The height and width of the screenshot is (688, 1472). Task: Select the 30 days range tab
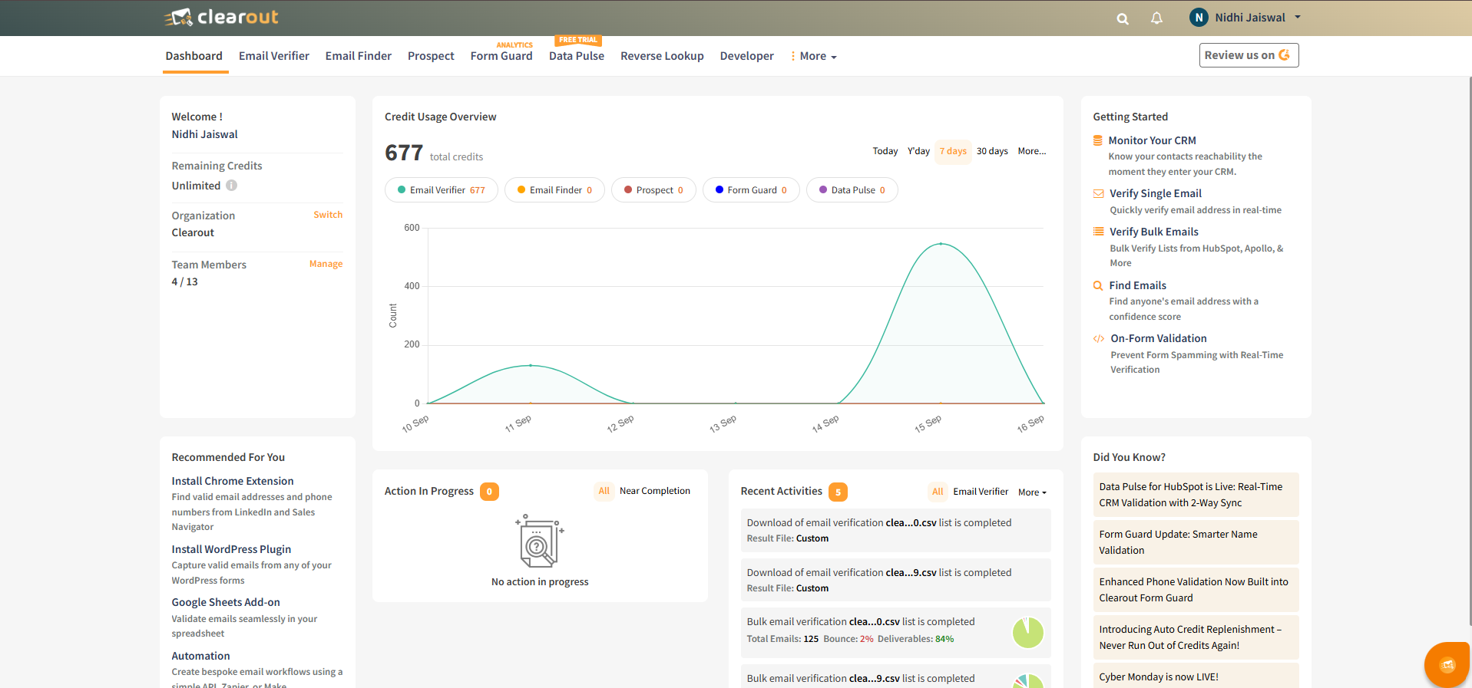[x=992, y=151]
